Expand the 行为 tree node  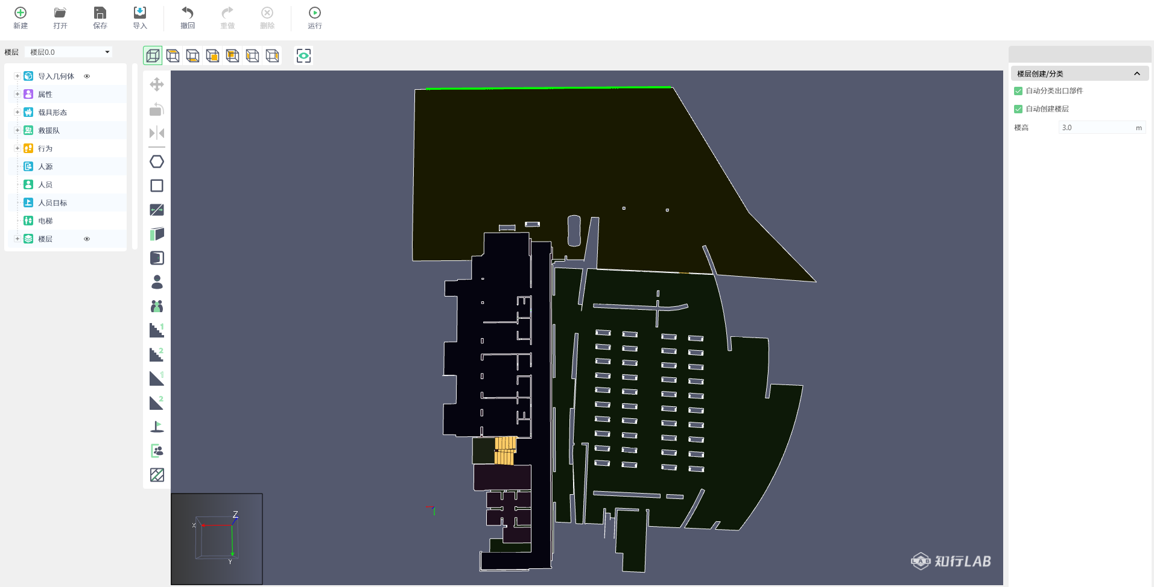(x=17, y=149)
